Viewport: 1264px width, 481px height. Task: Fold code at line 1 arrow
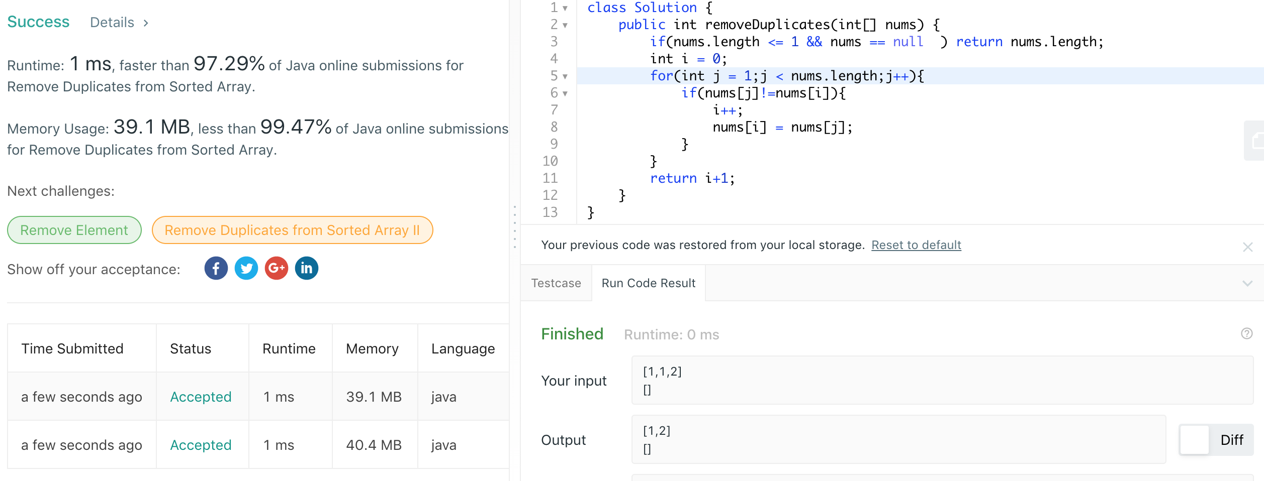point(565,8)
